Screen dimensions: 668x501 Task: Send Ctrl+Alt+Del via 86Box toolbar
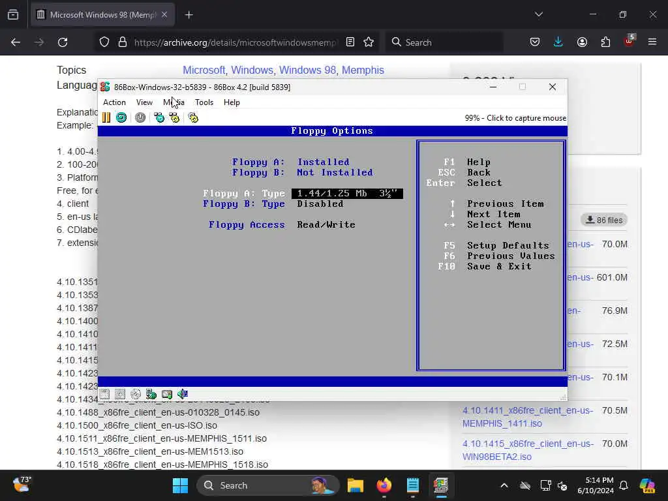(x=159, y=117)
